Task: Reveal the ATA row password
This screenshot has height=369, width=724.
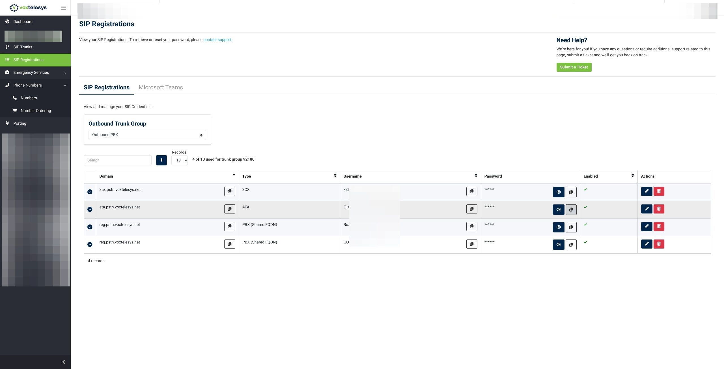Action: click(559, 210)
